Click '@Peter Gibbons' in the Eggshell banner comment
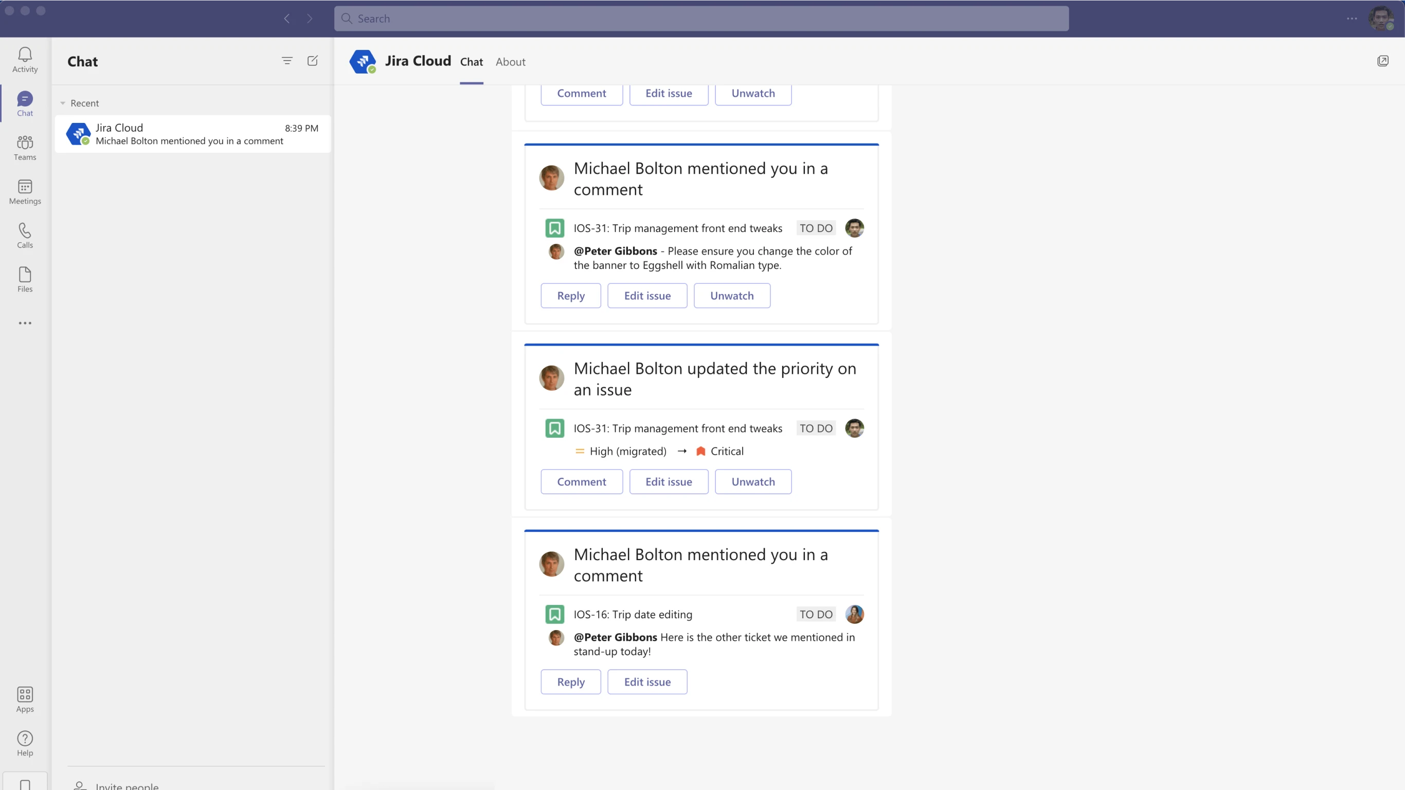 (x=615, y=251)
